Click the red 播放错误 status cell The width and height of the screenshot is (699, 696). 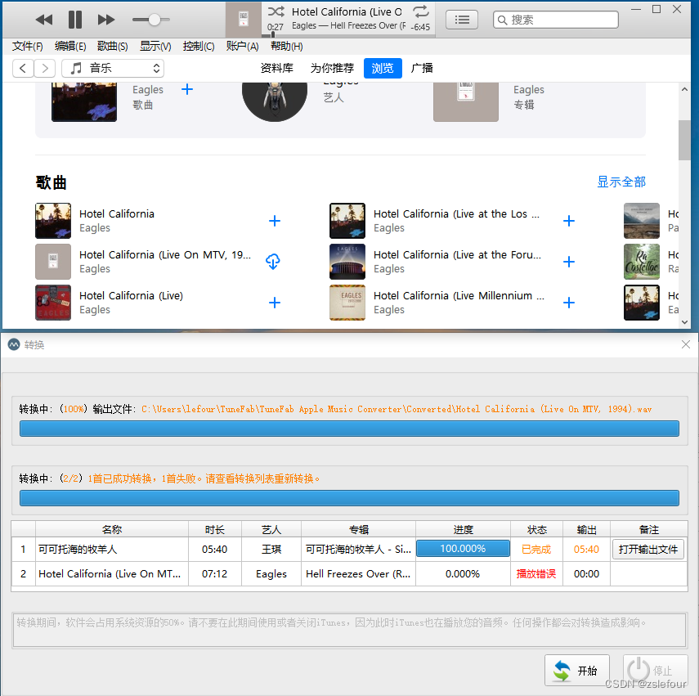(536, 574)
